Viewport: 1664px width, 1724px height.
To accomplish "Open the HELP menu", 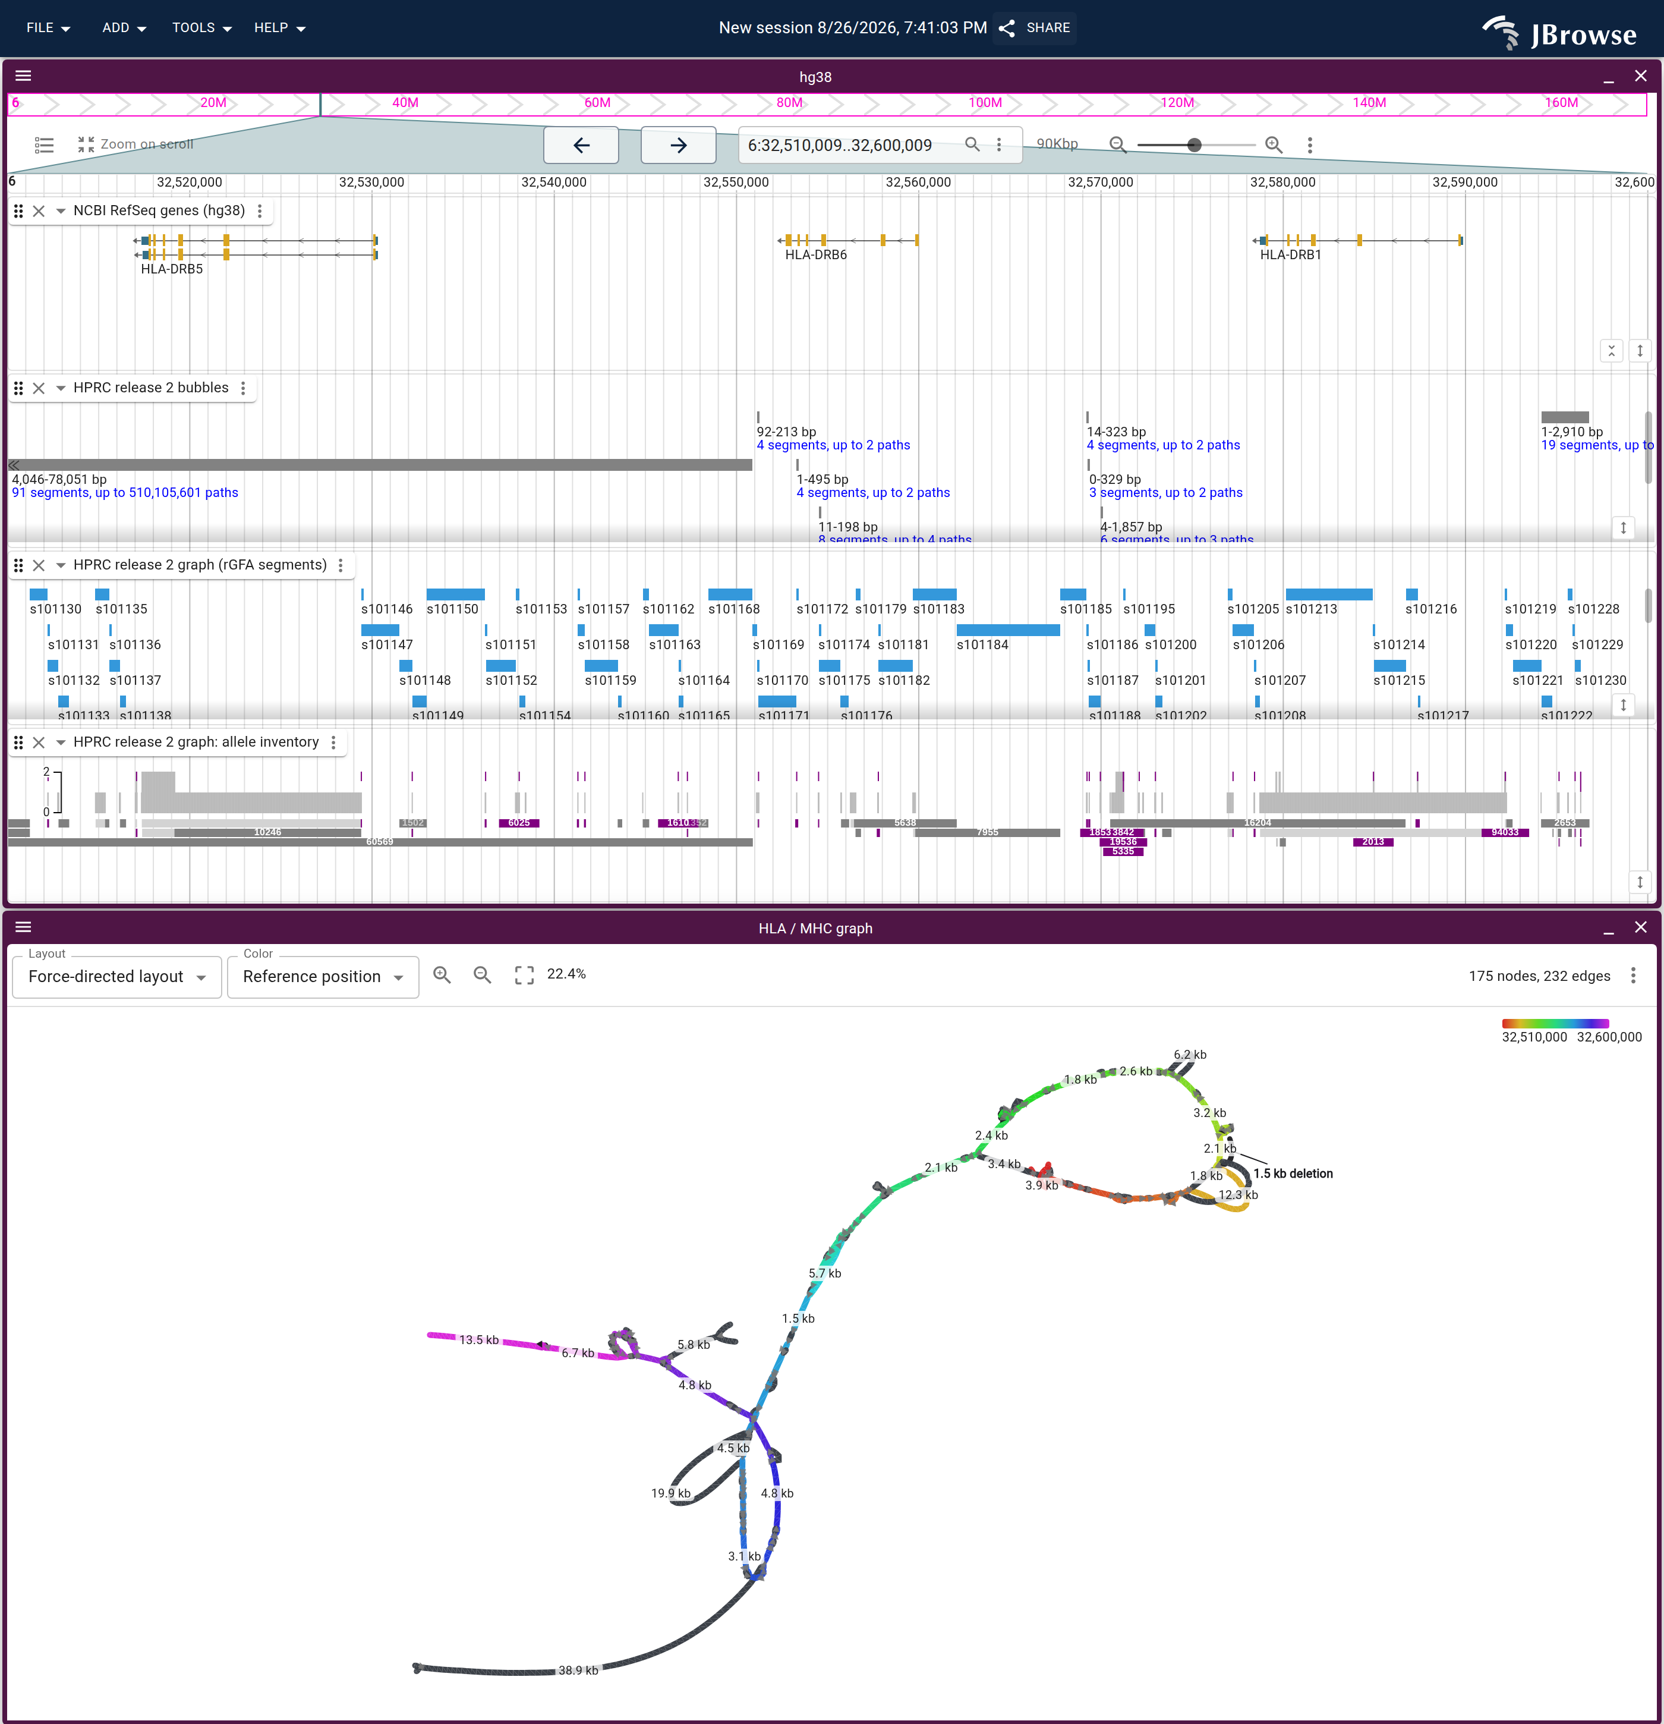I will click(280, 28).
